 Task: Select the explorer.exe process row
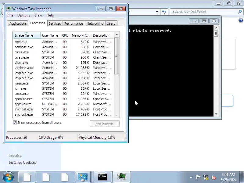point(63,68)
